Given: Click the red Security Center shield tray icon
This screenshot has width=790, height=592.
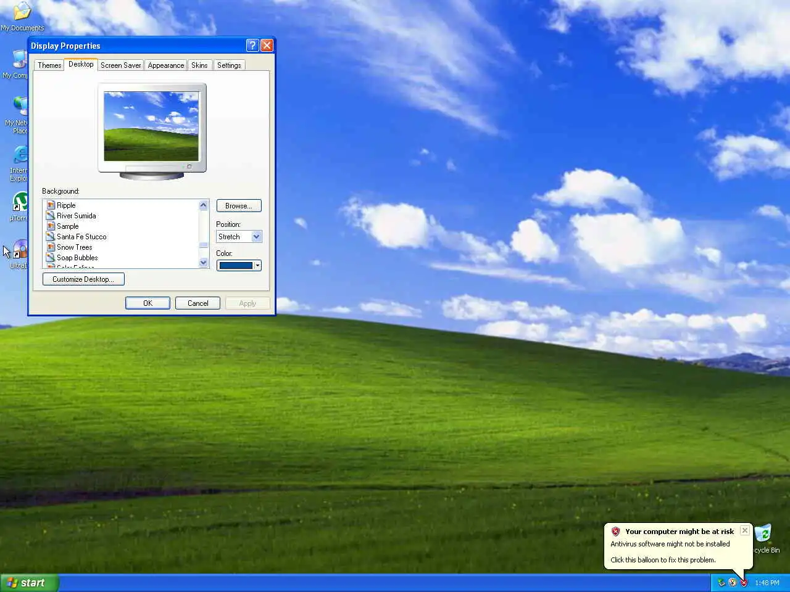Looking at the screenshot, I should click(744, 583).
